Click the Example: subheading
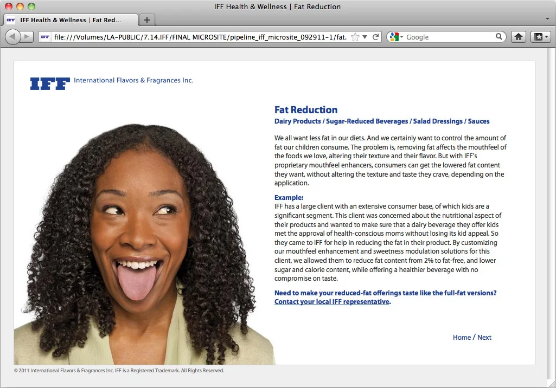556x388 pixels. (289, 198)
